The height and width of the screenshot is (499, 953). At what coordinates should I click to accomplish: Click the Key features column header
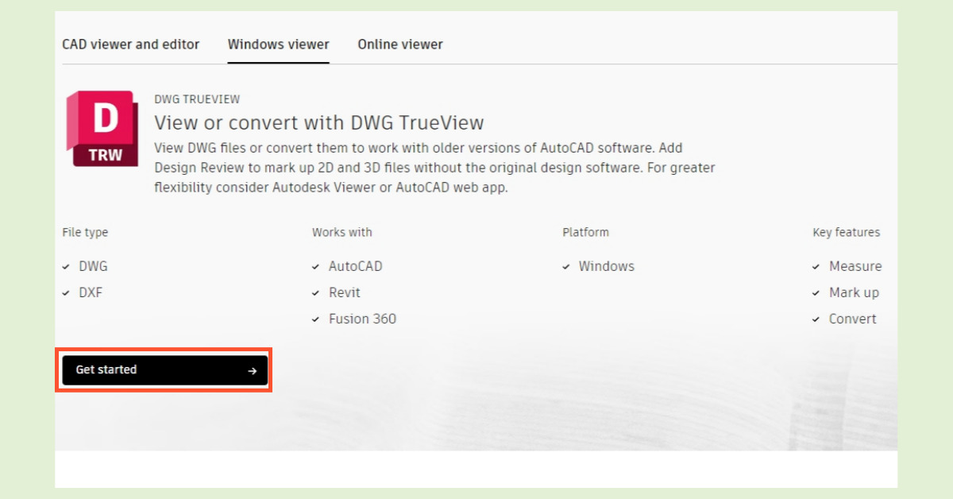click(847, 233)
